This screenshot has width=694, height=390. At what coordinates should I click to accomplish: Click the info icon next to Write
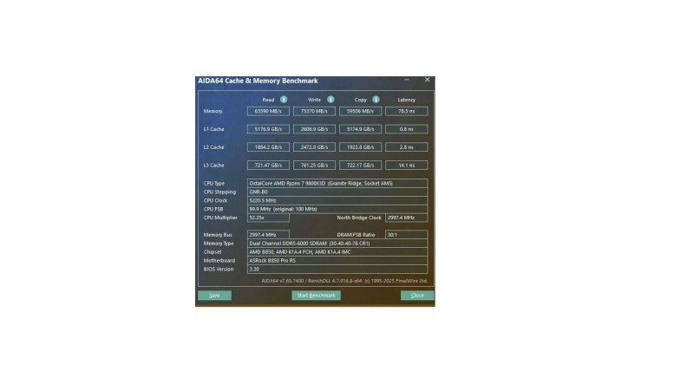click(x=331, y=100)
